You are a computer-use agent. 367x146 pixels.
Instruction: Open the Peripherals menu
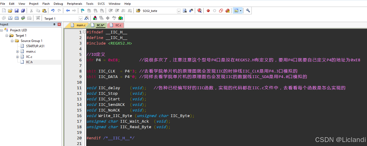pos(74,4)
